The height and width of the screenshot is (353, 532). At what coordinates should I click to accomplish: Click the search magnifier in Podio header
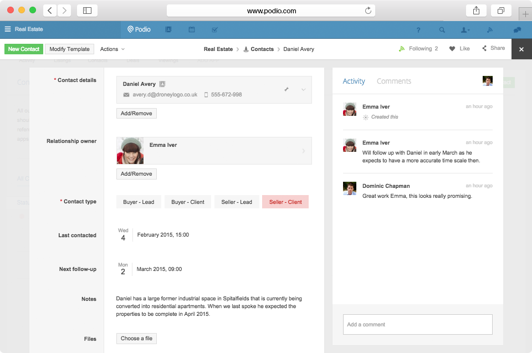(442, 30)
